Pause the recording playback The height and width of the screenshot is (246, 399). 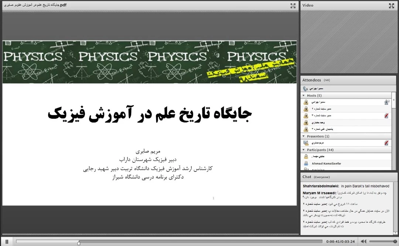7,242
